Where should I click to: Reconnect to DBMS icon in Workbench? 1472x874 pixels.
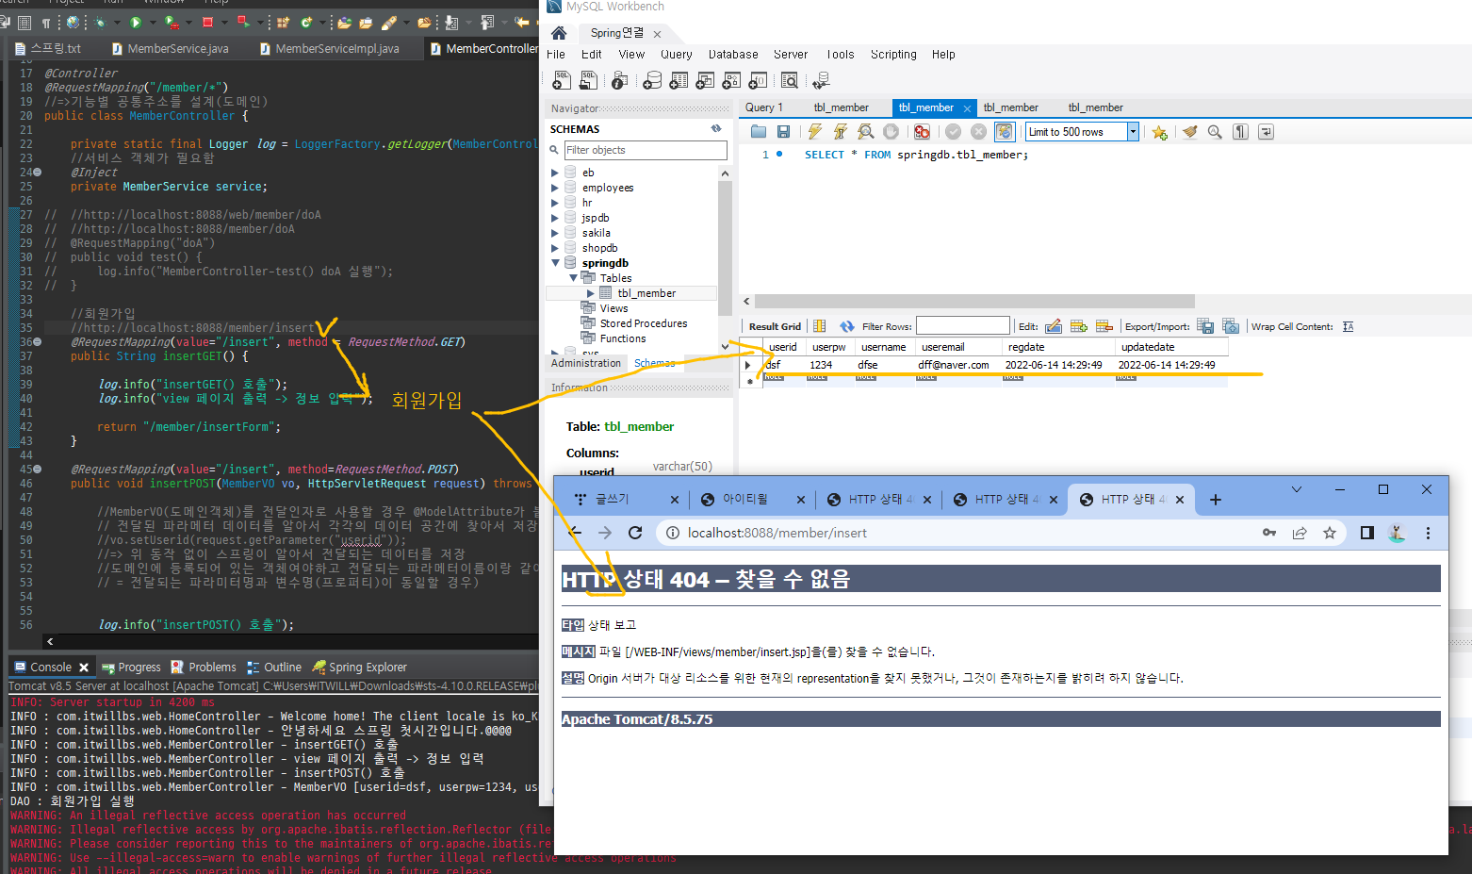click(821, 81)
